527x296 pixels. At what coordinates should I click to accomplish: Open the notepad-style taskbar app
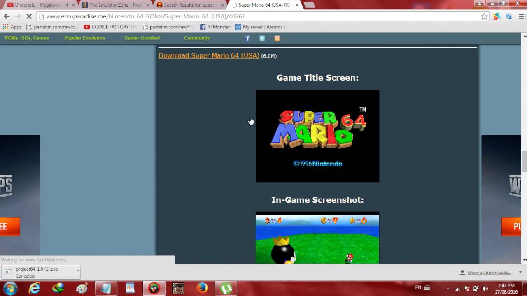106,288
